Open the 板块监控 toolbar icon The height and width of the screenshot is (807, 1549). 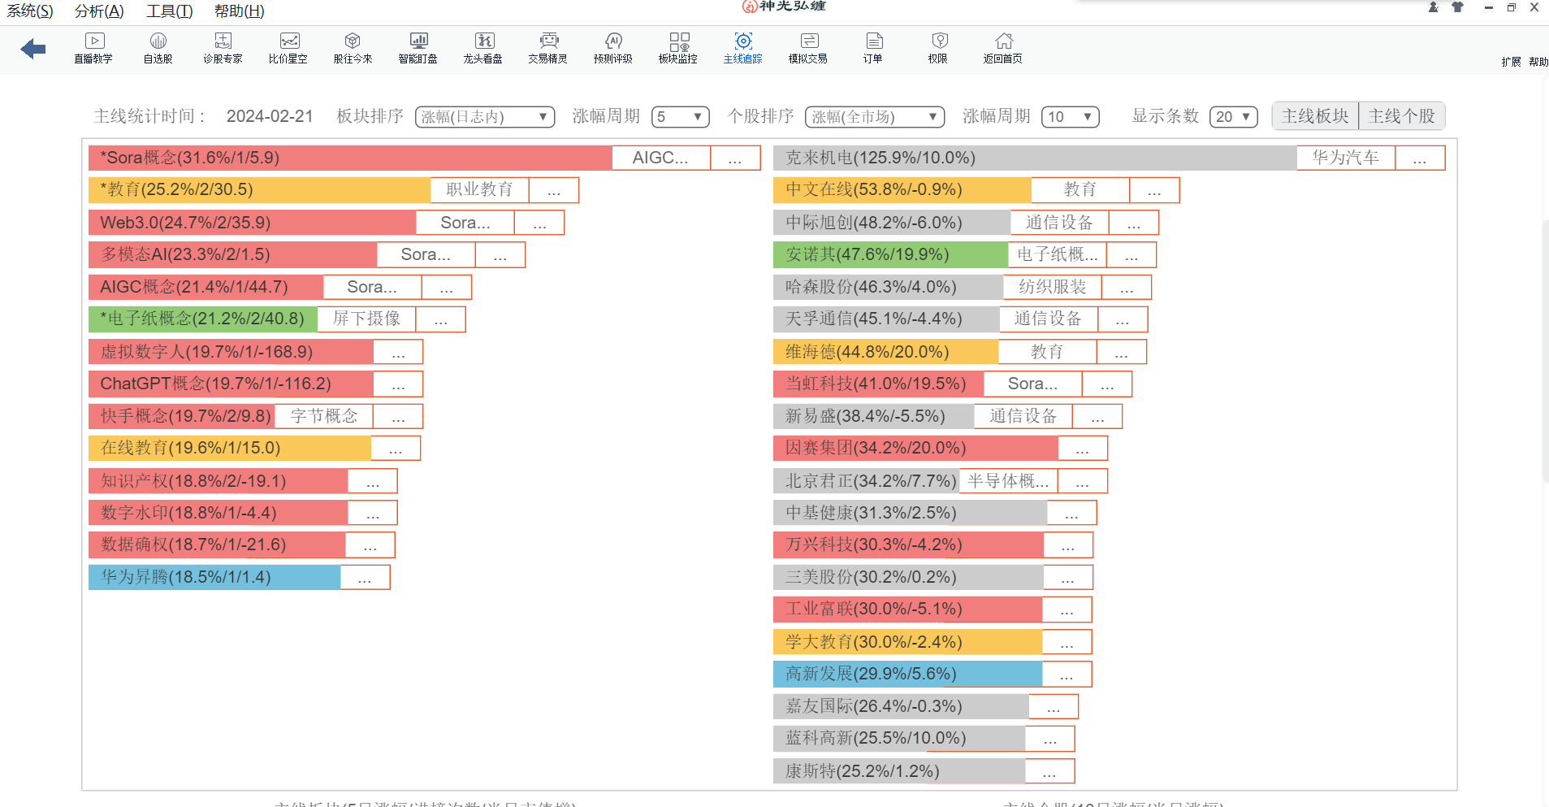coord(678,48)
